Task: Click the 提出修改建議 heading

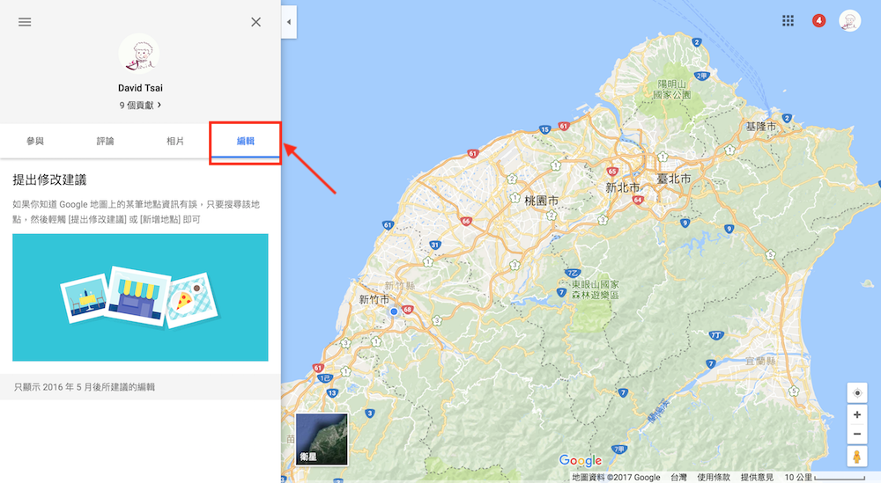Action: coord(49,179)
